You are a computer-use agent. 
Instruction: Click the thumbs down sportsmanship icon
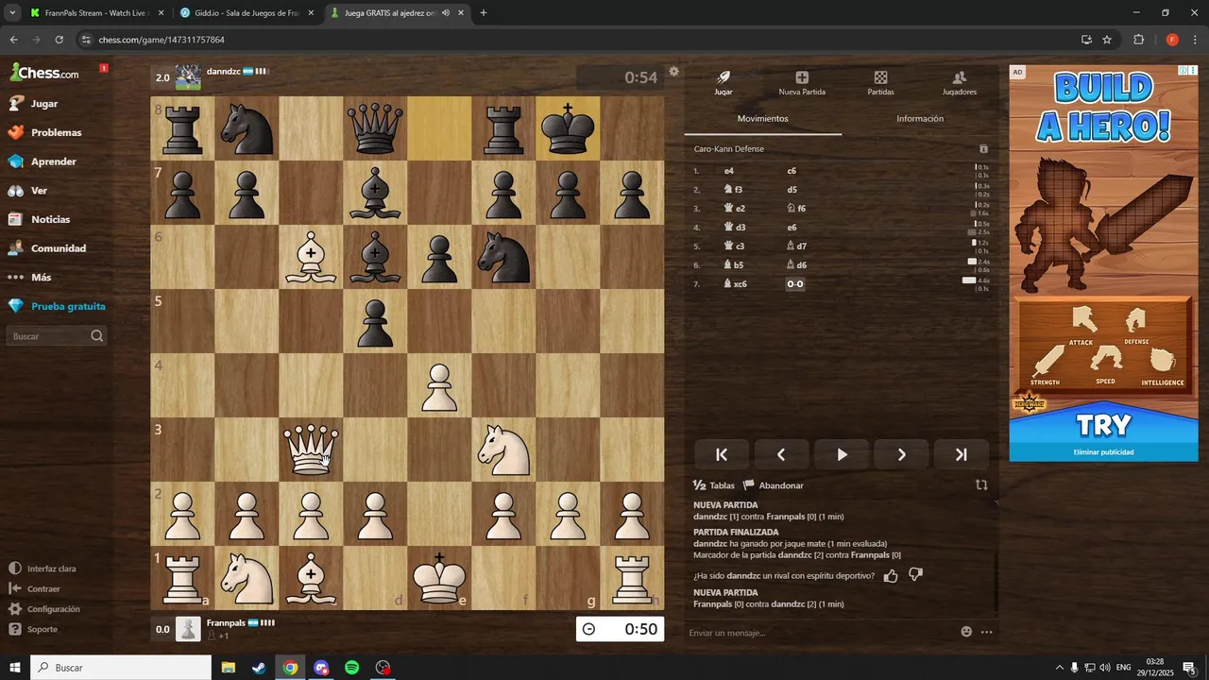pyautogui.click(x=915, y=574)
